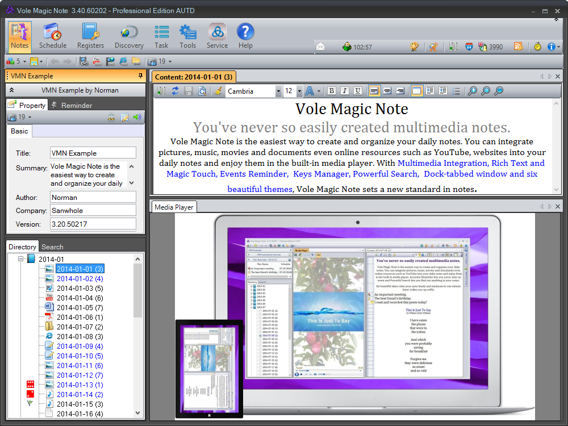Open the Task module

(x=161, y=35)
